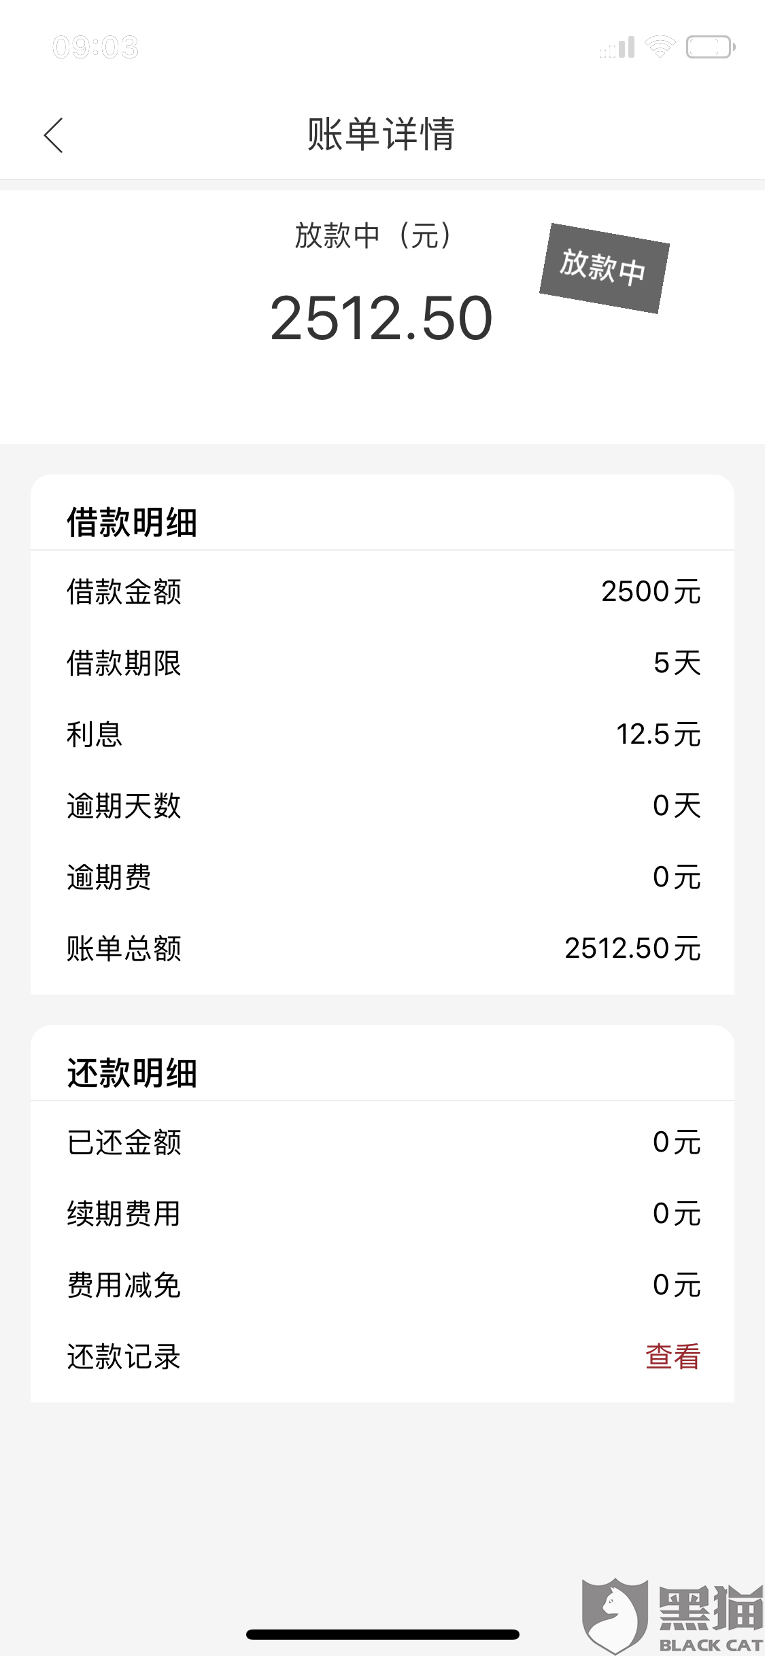The width and height of the screenshot is (765, 1656).
Task: Select the 还款明细 section header
Action: pos(132,1073)
